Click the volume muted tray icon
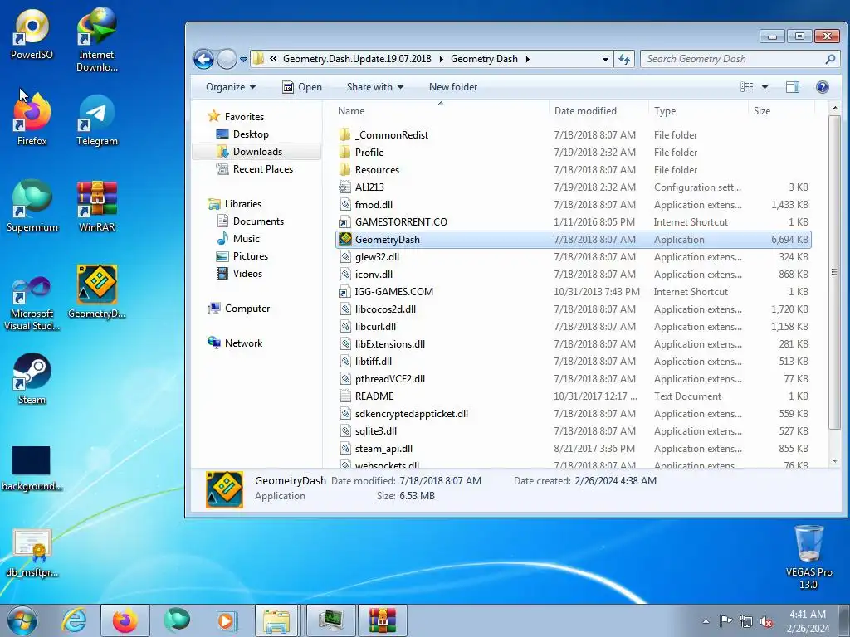The height and width of the screenshot is (637, 850). pos(766,621)
